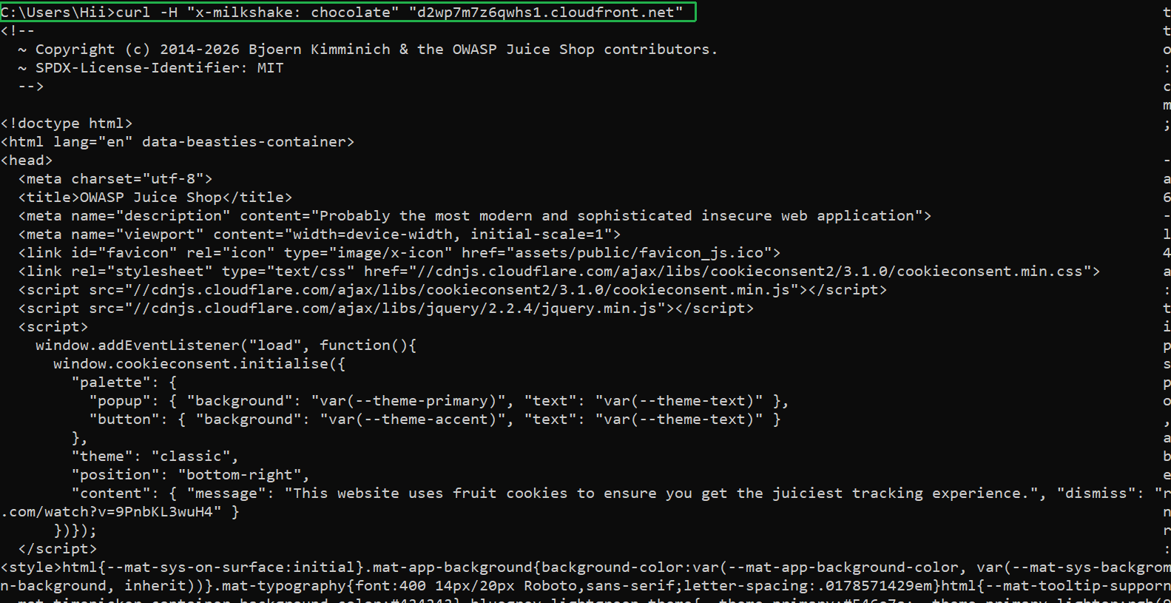Viewport: 1171px width, 603px height.
Task: Click the ".com/watch?v=9PnbKL3wuH4" line
Action: (120, 512)
